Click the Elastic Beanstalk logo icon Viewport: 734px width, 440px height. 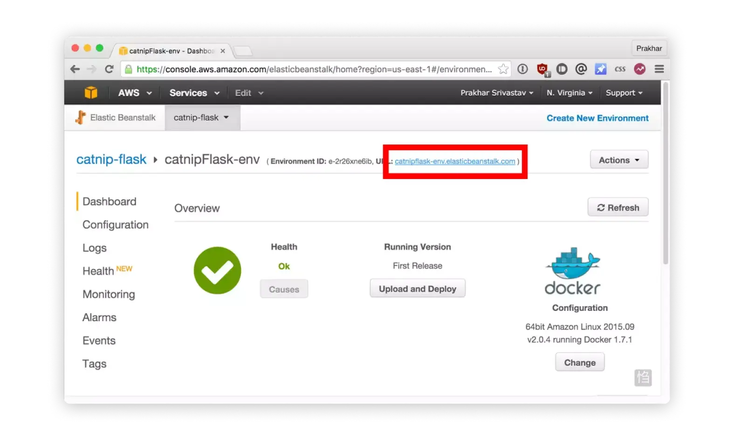pos(81,117)
